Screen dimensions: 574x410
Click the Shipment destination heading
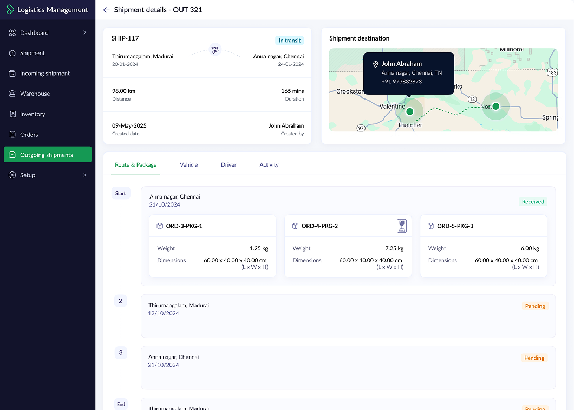click(x=359, y=38)
